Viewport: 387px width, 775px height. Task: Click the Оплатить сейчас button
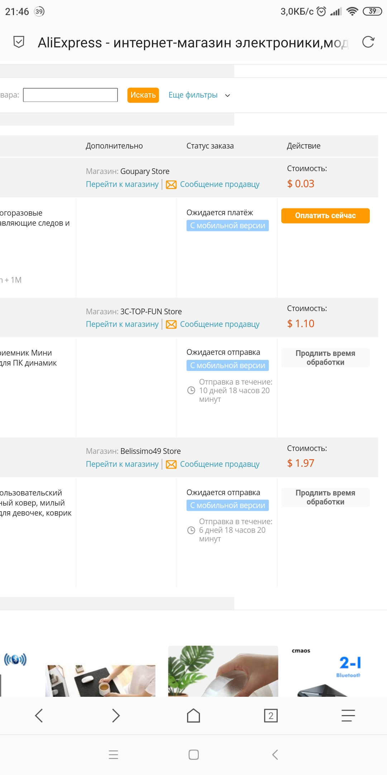point(325,216)
